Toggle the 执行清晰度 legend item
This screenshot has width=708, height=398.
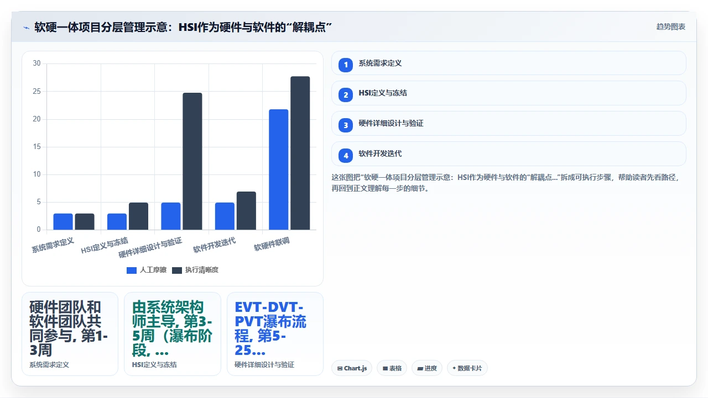point(195,270)
